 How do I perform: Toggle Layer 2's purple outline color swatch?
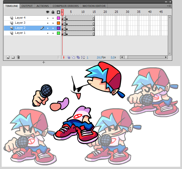coord(59,28)
